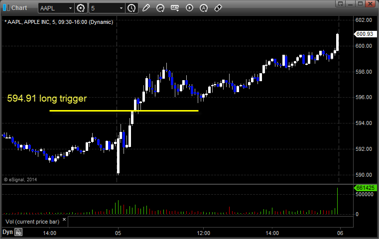
Task: Click the 05 date label on time axis
Action: [118, 233]
